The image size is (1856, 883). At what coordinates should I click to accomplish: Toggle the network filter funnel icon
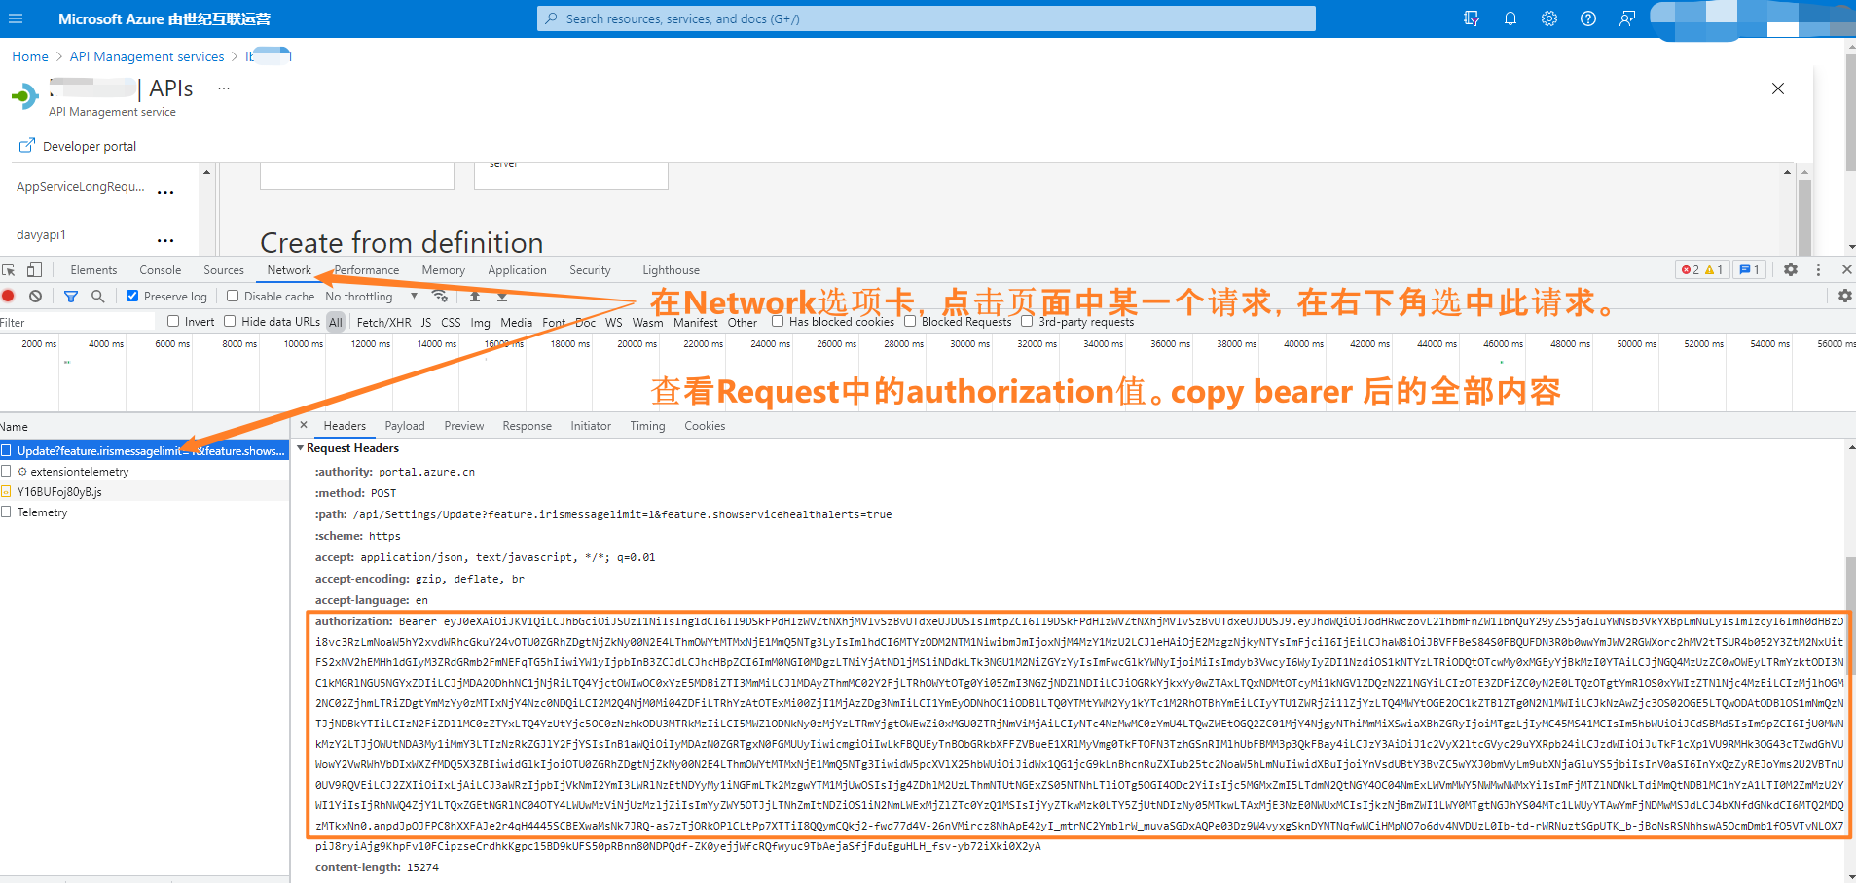pyautogui.click(x=71, y=296)
